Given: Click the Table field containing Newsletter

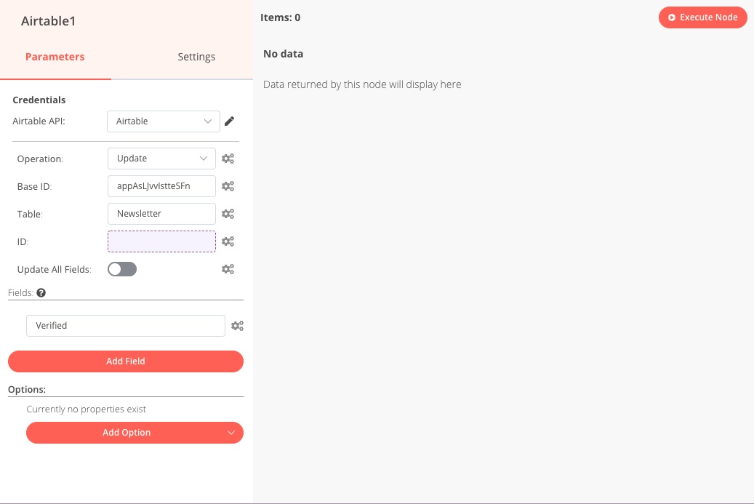Looking at the screenshot, I should tap(161, 214).
